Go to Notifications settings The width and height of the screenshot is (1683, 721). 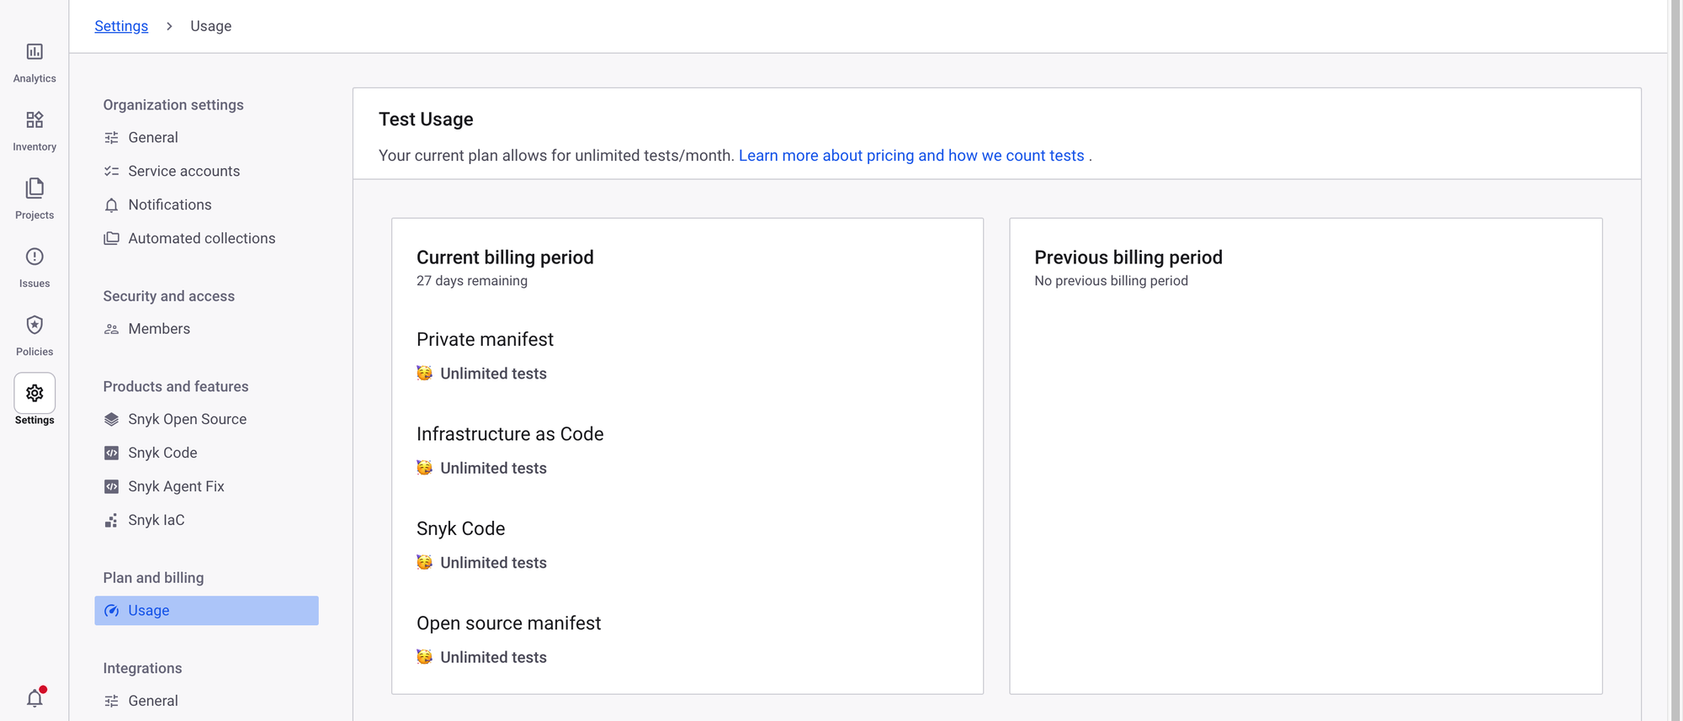pos(169,205)
